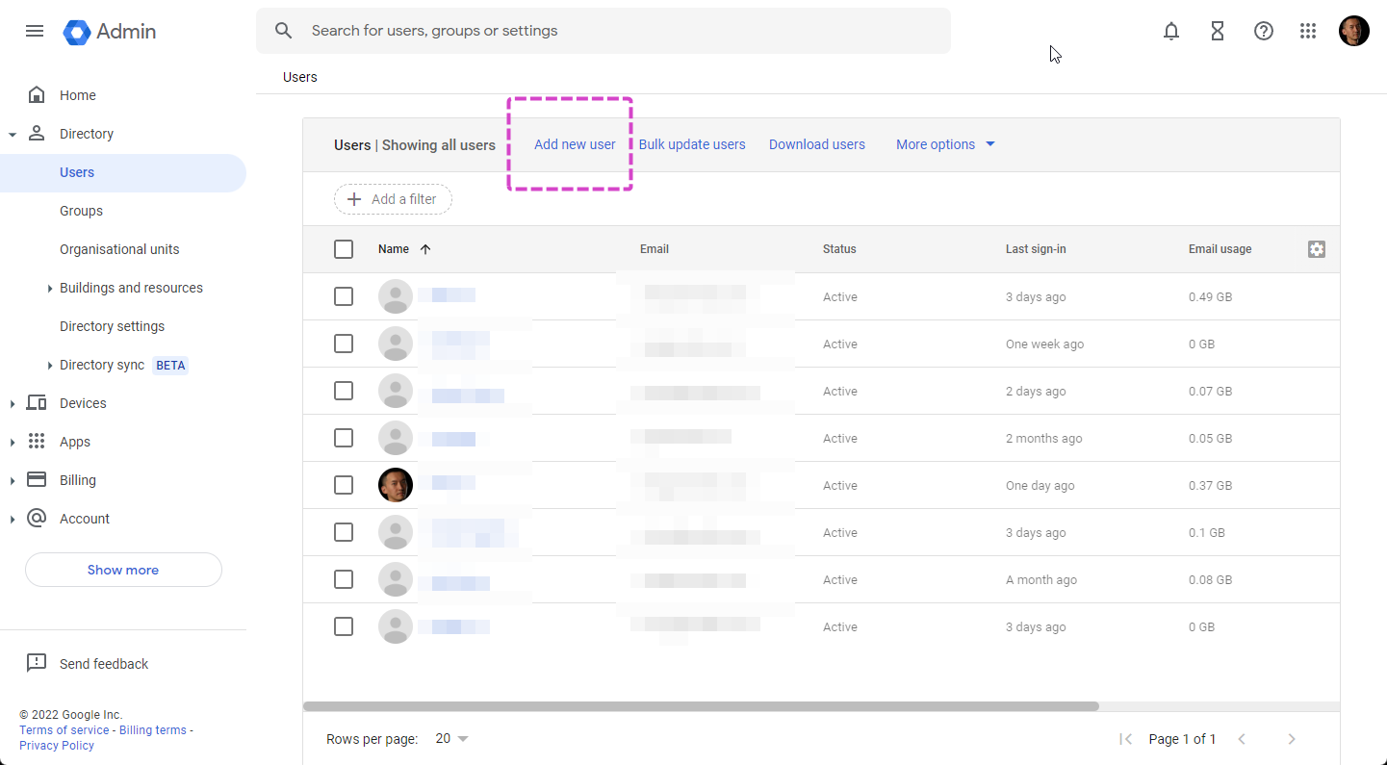This screenshot has width=1387, height=765.
Task: Click the search field for users or groups
Action: point(616,31)
